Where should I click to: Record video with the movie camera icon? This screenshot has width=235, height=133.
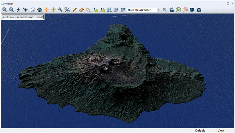tap(192, 10)
